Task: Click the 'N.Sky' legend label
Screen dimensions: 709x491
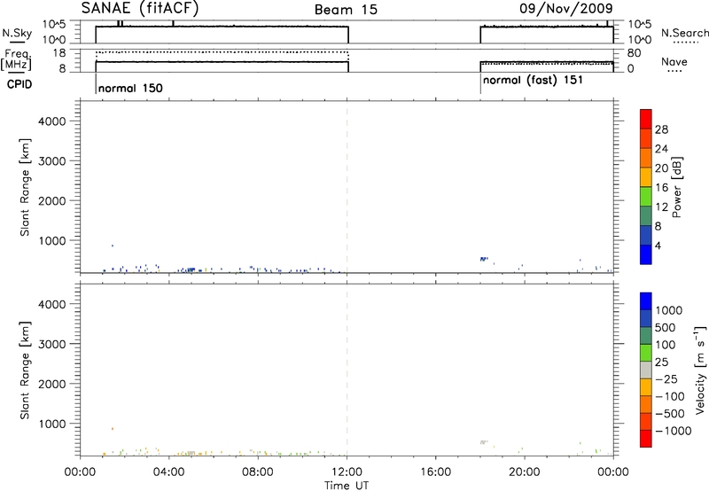Action: coord(17,33)
